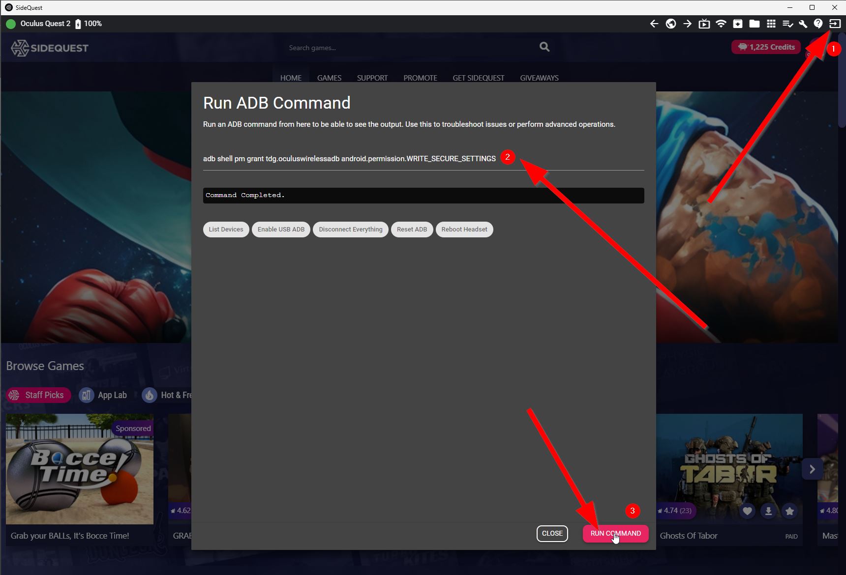Select the Staff Picks category tab
Viewport: 846px width, 575px height.
[38, 395]
